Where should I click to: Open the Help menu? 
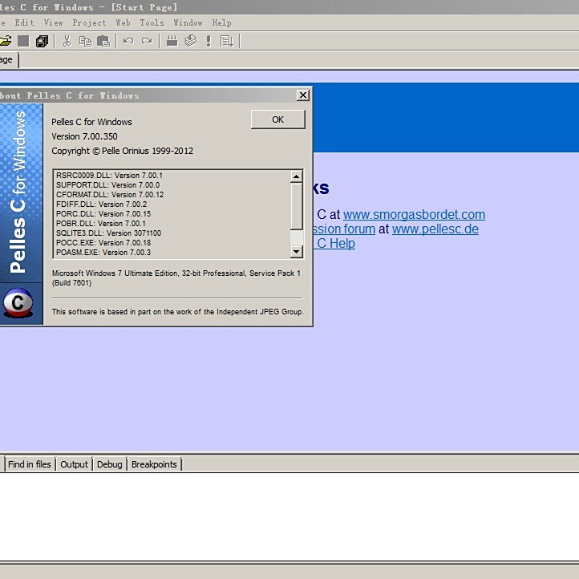(x=221, y=23)
